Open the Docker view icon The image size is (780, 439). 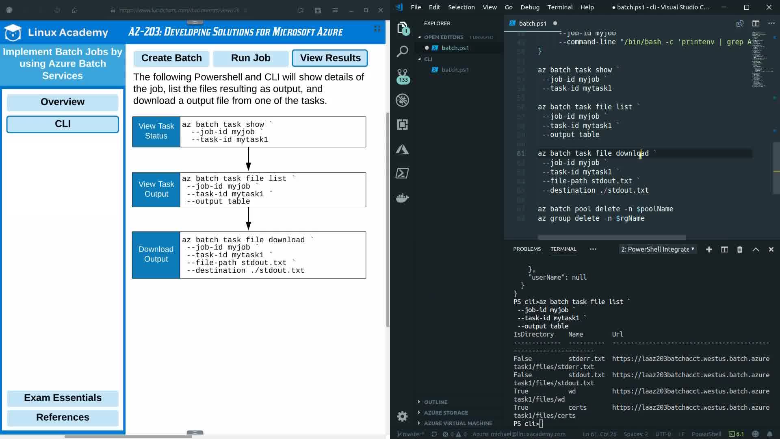click(402, 198)
